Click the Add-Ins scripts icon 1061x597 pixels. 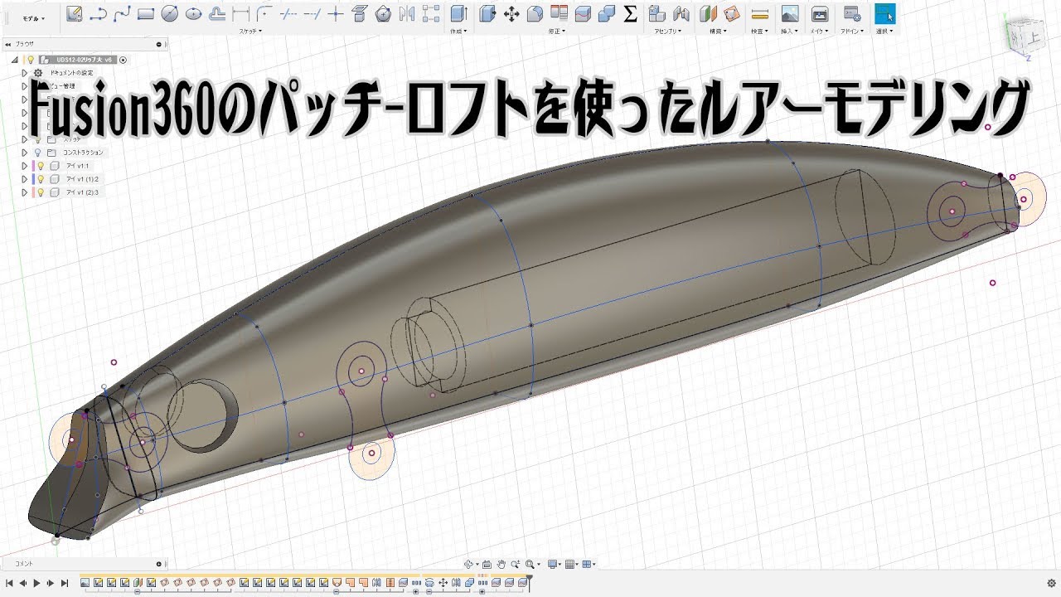pyautogui.click(x=851, y=13)
